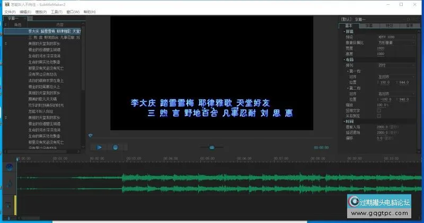Play the subtitle preview
The width and height of the screenshot is (424, 223).
(99, 147)
